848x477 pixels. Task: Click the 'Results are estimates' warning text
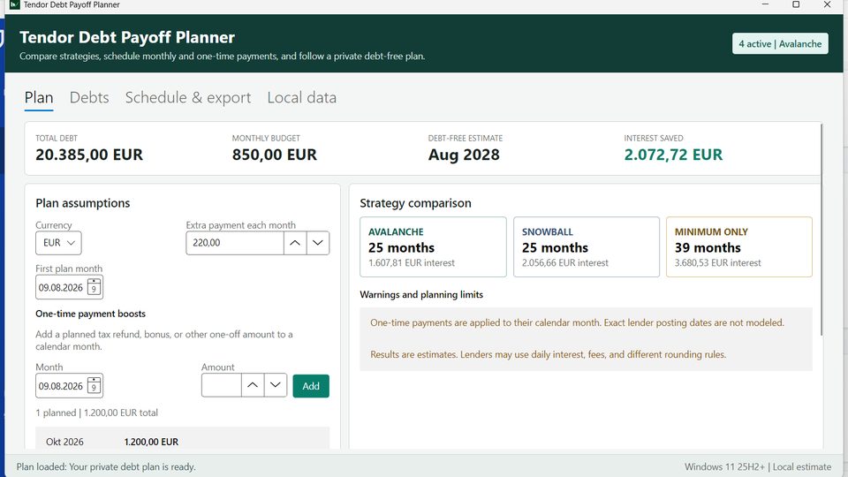(x=548, y=355)
